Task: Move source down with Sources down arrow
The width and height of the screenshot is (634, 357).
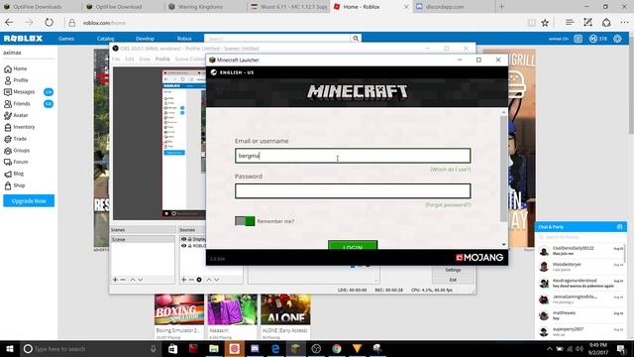Action: 217,280
